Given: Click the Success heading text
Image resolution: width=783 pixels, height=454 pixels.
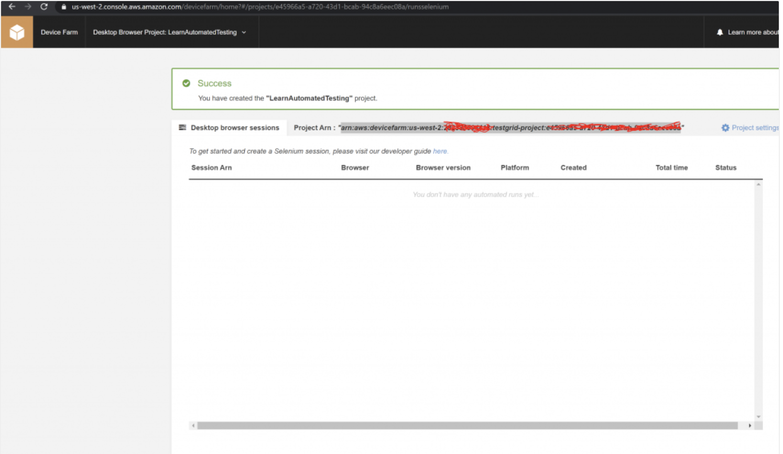Looking at the screenshot, I should point(214,83).
